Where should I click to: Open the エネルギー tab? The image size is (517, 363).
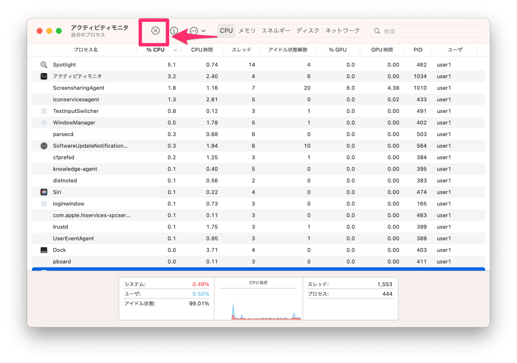pyautogui.click(x=276, y=31)
